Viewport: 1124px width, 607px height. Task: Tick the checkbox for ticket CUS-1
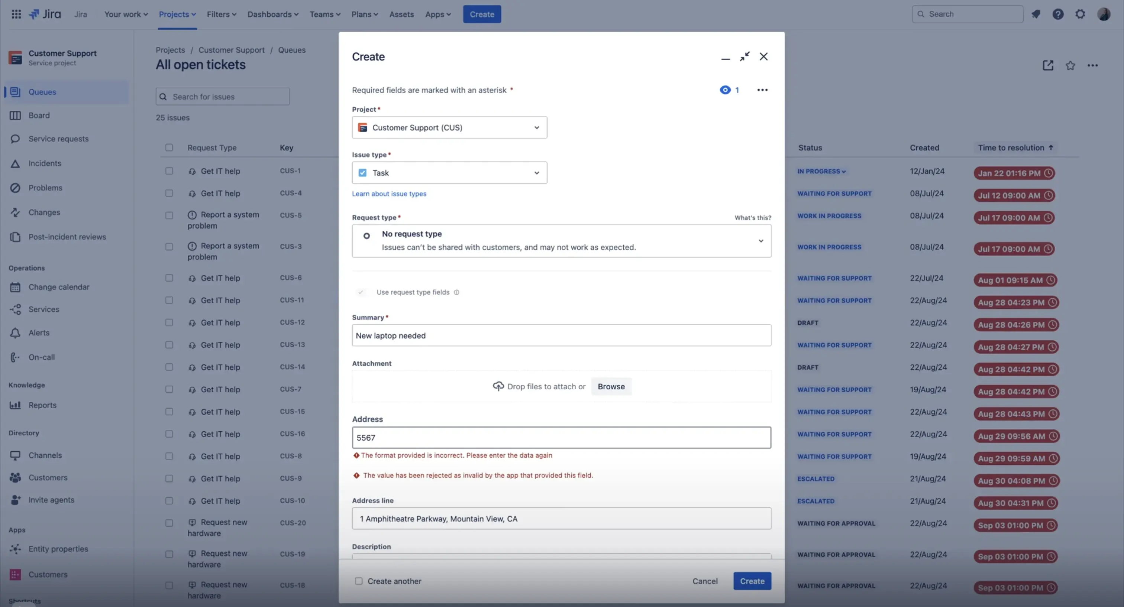[x=169, y=171]
